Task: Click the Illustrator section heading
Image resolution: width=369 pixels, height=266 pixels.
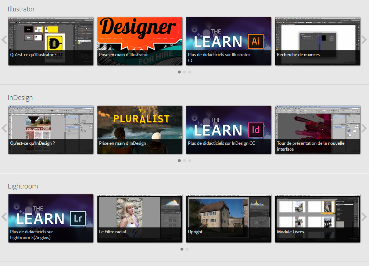Action: pos(21,9)
